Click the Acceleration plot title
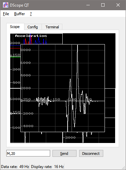Screen dimensions: 126x170 [31, 36]
